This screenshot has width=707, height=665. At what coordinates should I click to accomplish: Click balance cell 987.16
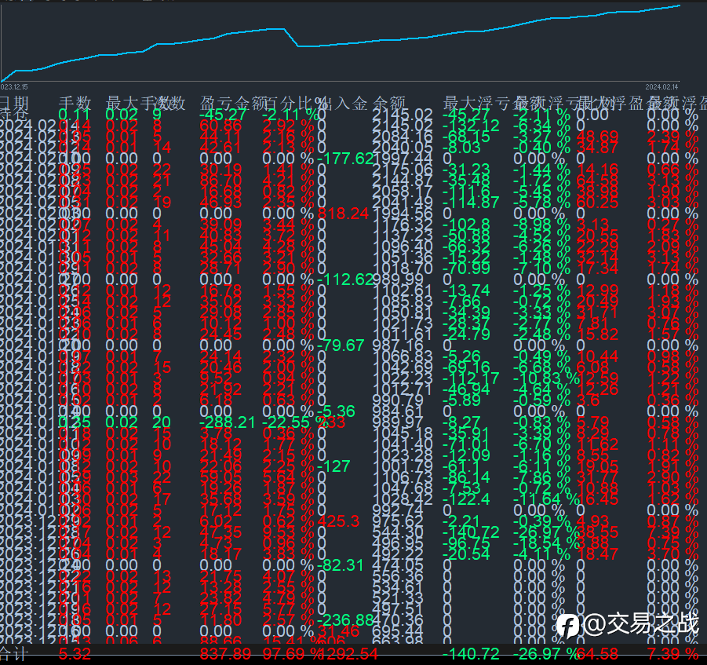point(398,345)
